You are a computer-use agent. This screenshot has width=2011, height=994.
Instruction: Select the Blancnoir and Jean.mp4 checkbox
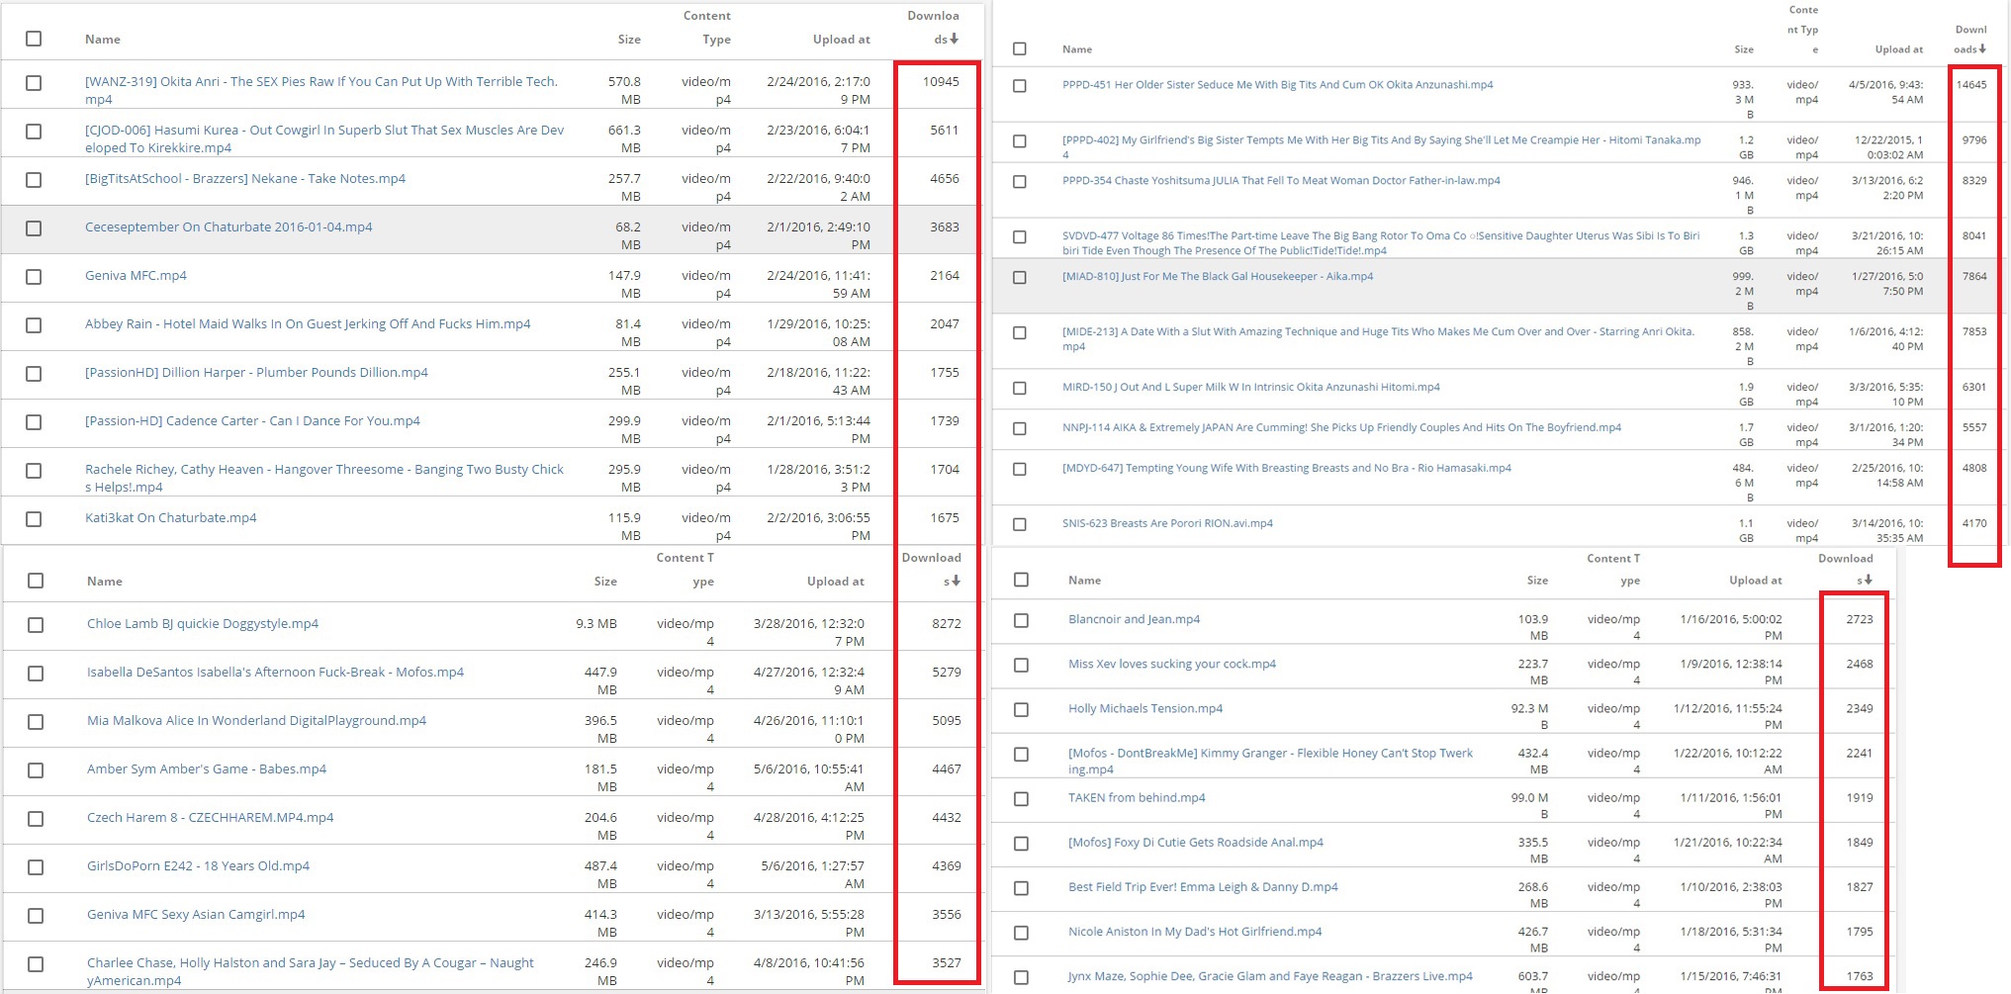coord(1021,620)
